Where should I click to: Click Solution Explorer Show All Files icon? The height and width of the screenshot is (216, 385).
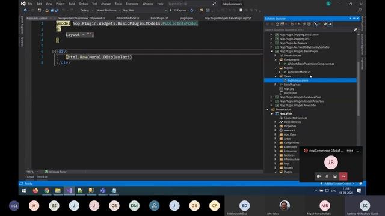coord(309,24)
